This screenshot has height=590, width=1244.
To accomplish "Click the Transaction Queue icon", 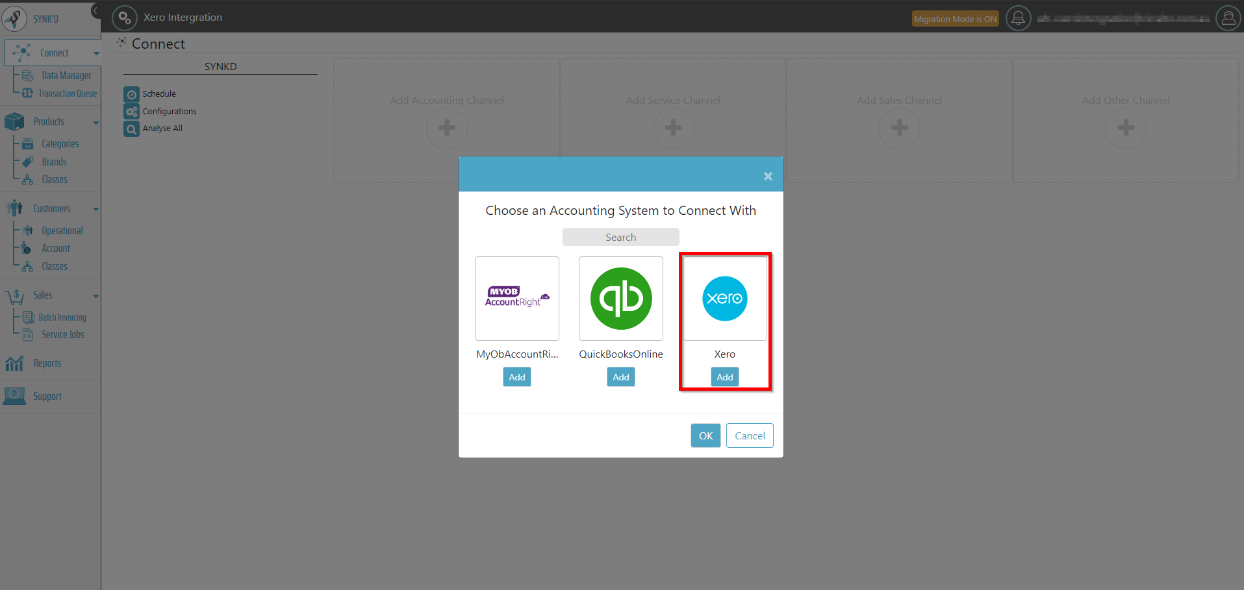I will pos(27,93).
